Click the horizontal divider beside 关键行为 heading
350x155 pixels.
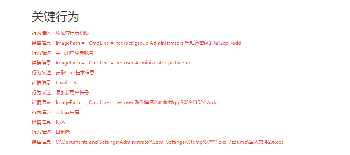pyautogui.click(x=213, y=16)
